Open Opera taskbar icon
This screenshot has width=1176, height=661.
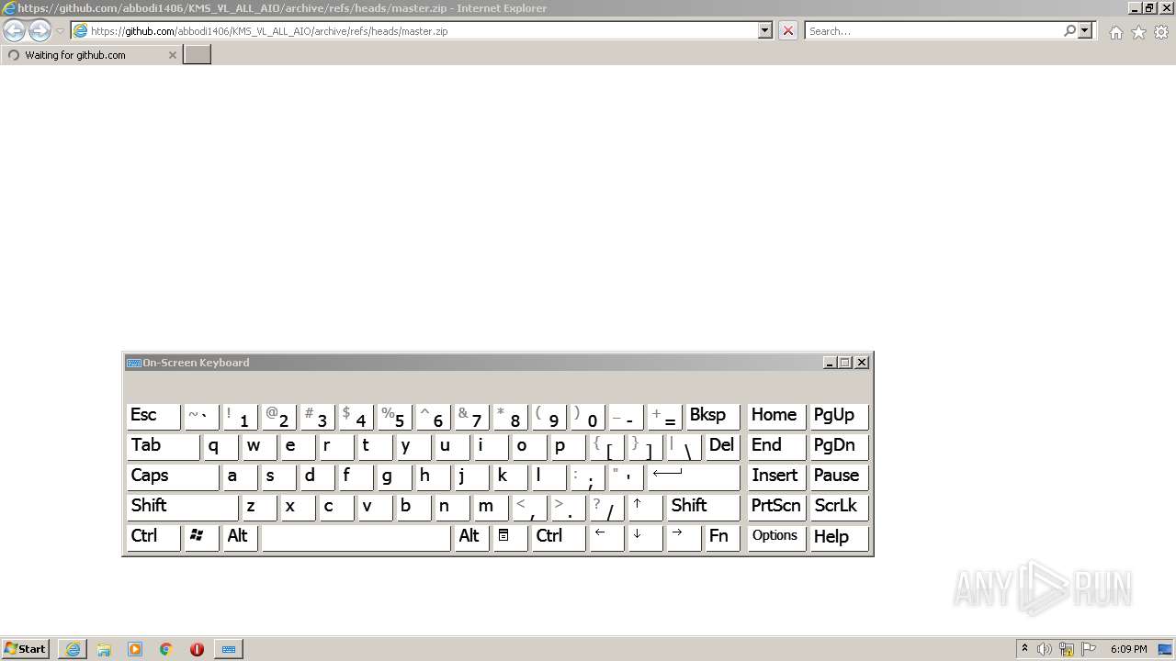pos(197,649)
